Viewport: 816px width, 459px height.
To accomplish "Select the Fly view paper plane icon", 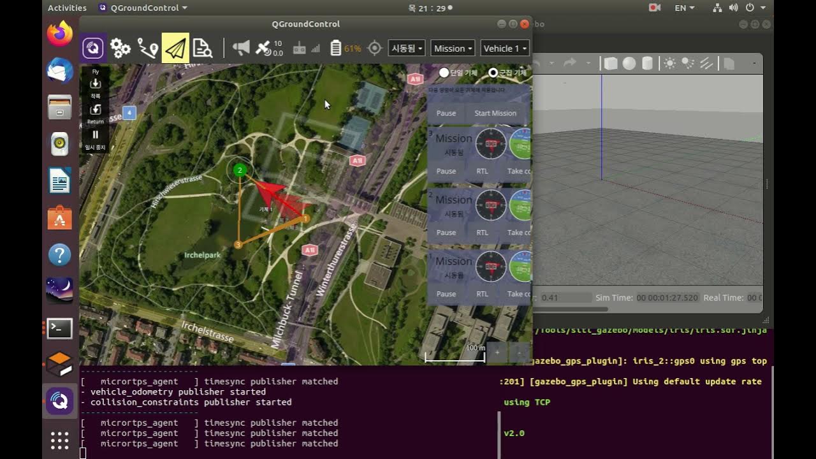I will [x=175, y=48].
